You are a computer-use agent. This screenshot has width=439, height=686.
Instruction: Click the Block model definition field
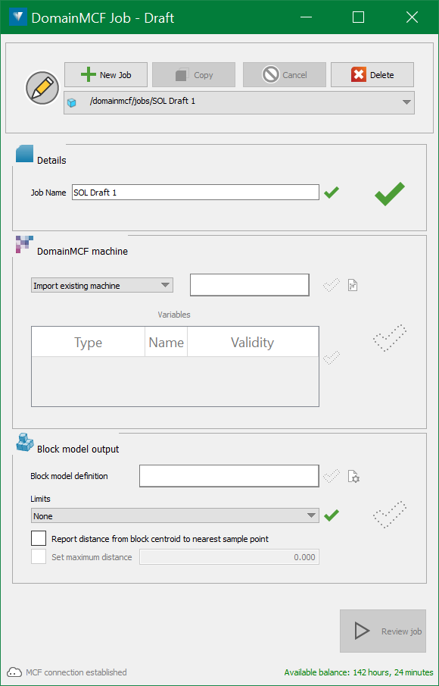(x=229, y=476)
